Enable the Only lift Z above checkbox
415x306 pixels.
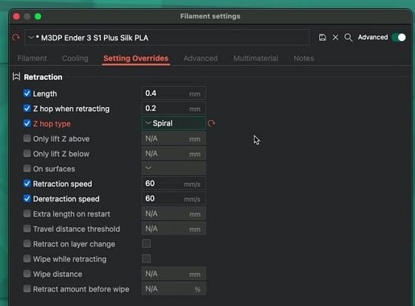pyautogui.click(x=27, y=139)
